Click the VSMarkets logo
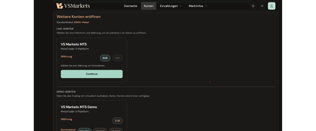The image size is (316, 131). (73, 6)
